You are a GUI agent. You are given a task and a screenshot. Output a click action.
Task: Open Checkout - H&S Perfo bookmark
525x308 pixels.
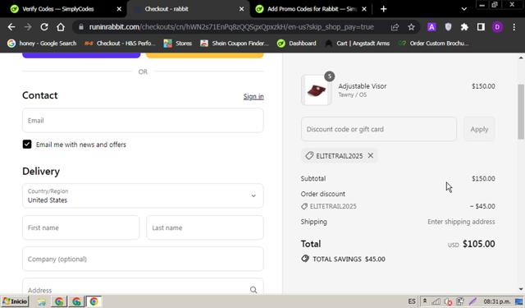[121, 44]
